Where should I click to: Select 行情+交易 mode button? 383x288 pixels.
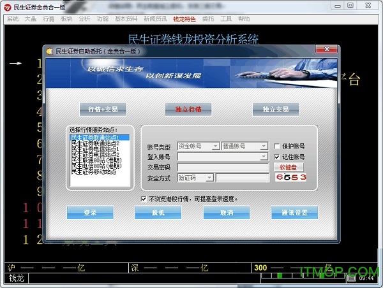[x=103, y=109]
